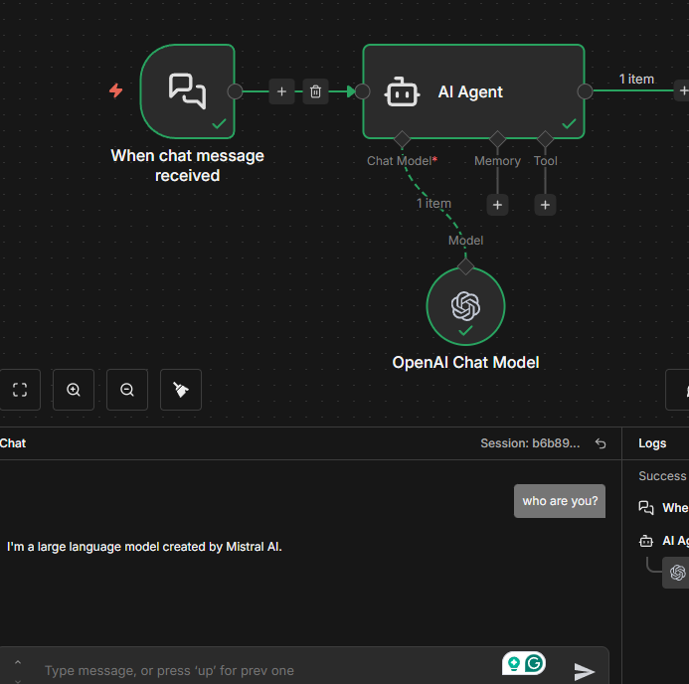Open OpenAI model log sub-entry

(x=676, y=573)
